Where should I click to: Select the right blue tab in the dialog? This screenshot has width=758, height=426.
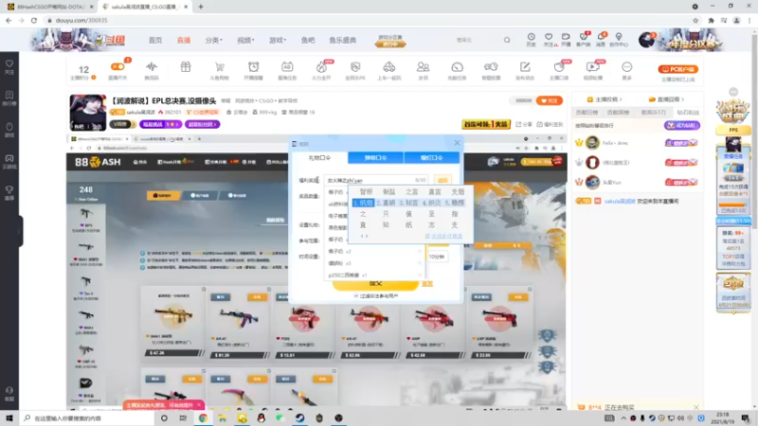pyautogui.click(x=432, y=158)
